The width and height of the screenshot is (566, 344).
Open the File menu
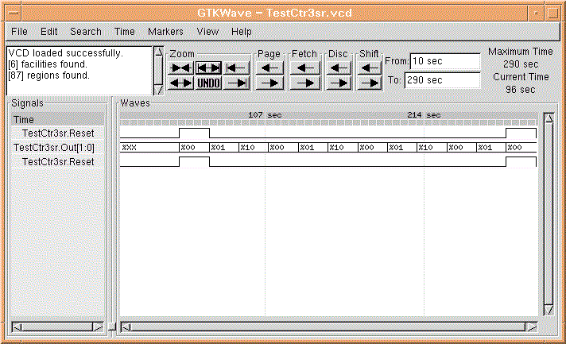[19, 32]
